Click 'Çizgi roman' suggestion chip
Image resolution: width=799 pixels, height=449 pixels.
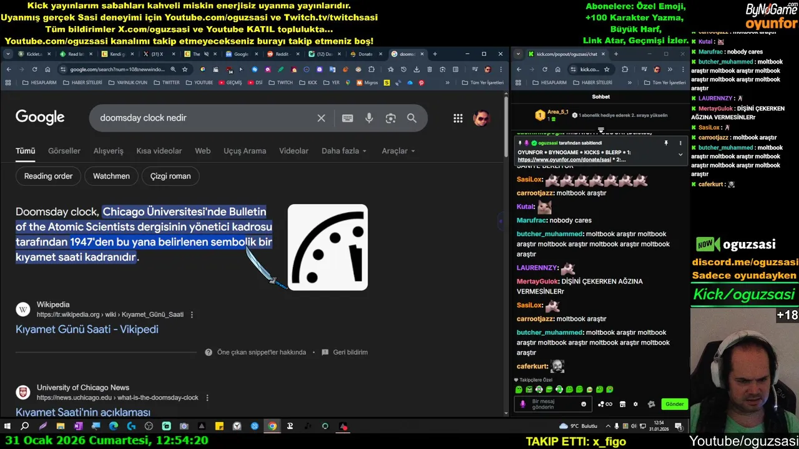pos(170,176)
